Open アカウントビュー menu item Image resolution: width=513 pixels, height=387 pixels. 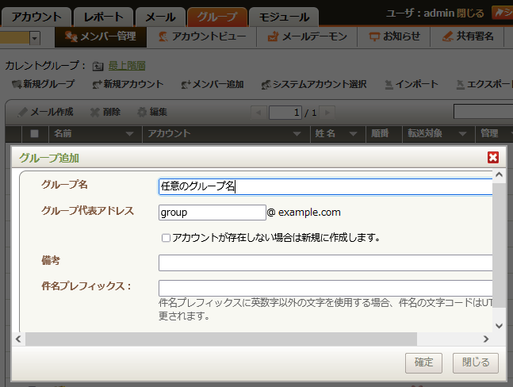click(202, 36)
